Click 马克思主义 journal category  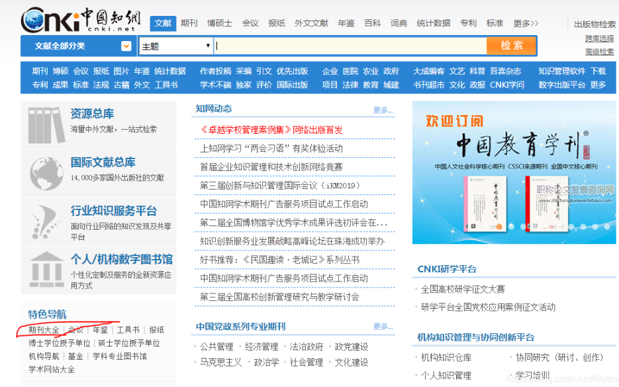(x=220, y=362)
